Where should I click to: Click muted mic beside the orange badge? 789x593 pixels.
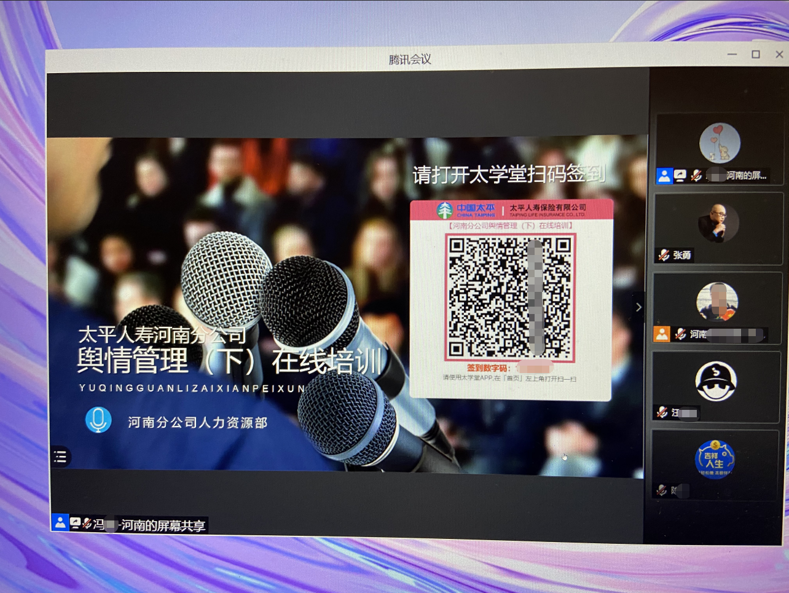click(680, 334)
